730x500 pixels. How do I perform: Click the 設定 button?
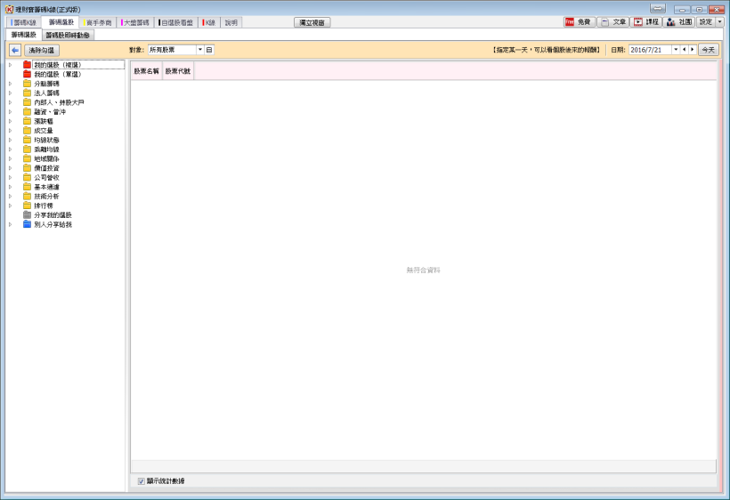pos(706,22)
